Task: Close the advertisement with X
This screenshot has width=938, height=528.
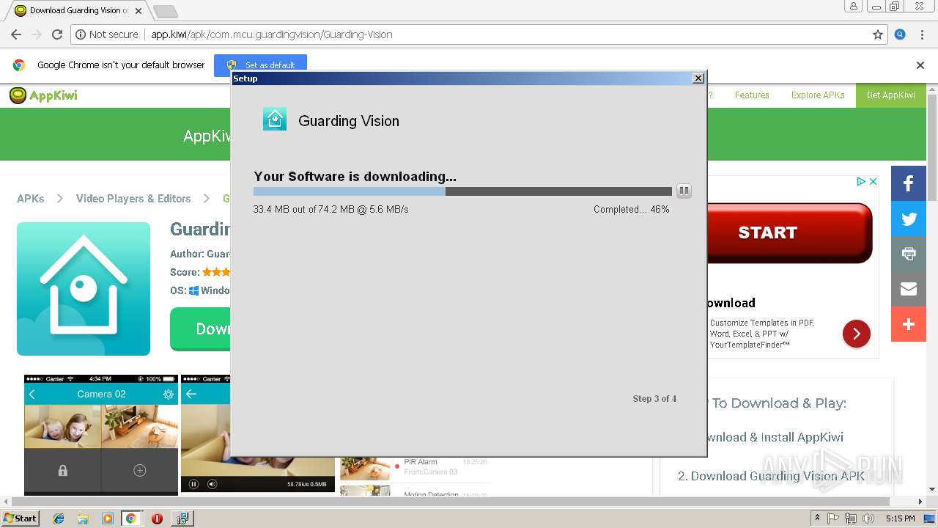Action: (x=873, y=181)
